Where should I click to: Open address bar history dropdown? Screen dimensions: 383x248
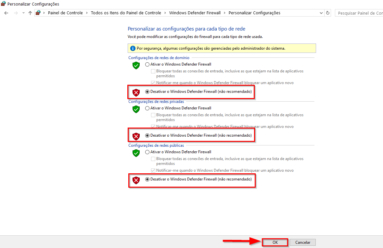click(321, 13)
